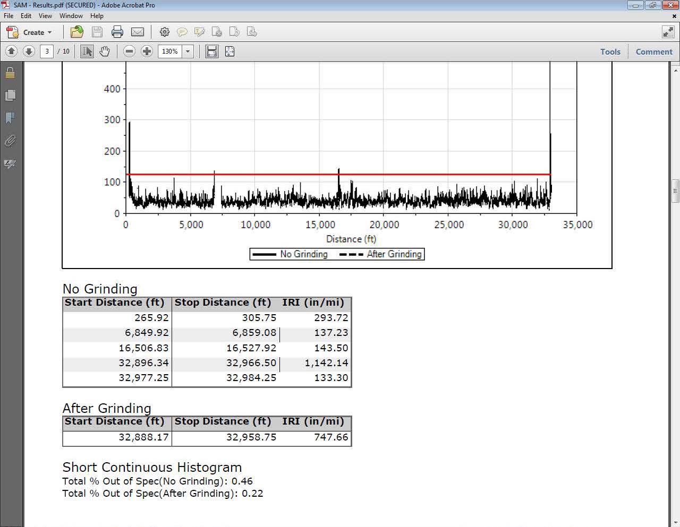Click the IRI value 293.72
680x527 pixels.
pos(331,318)
